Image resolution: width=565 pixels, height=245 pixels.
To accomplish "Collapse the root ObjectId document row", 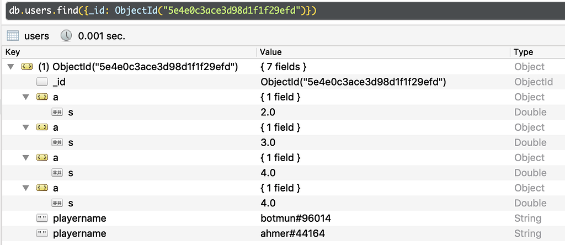I will pyautogui.click(x=10, y=67).
